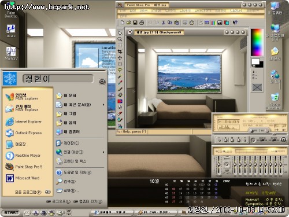Click the Print icon in Paint Shop Pro toolbar
Viewport: 289px width, 217px height.
point(142,23)
